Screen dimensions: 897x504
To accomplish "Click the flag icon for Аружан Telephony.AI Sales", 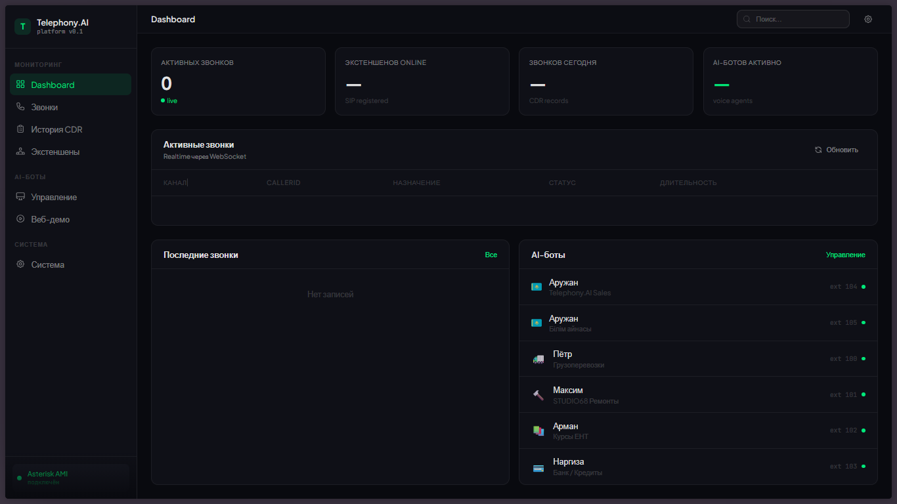I will click(x=536, y=287).
